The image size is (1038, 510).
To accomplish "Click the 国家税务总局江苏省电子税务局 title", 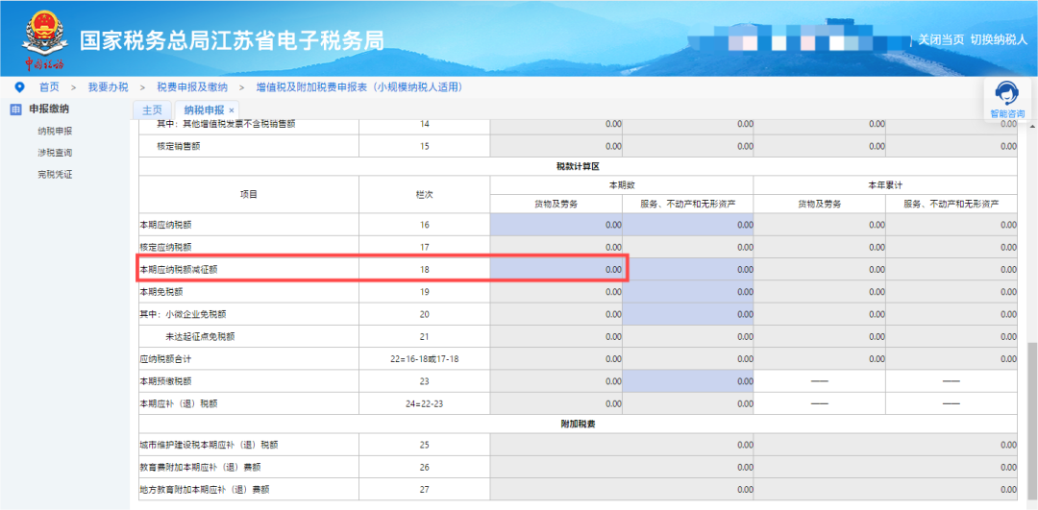I will pyautogui.click(x=233, y=41).
